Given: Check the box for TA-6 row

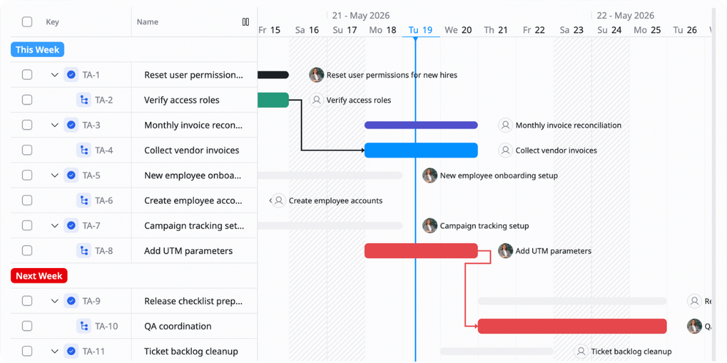Looking at the screenshot, I should (x=27, y=200).
